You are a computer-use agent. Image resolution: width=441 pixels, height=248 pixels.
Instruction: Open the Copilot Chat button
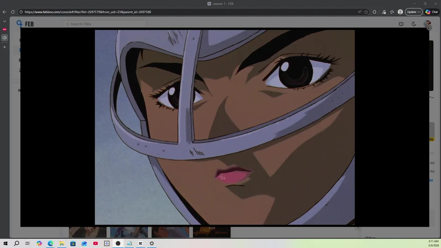click(432, 12)
